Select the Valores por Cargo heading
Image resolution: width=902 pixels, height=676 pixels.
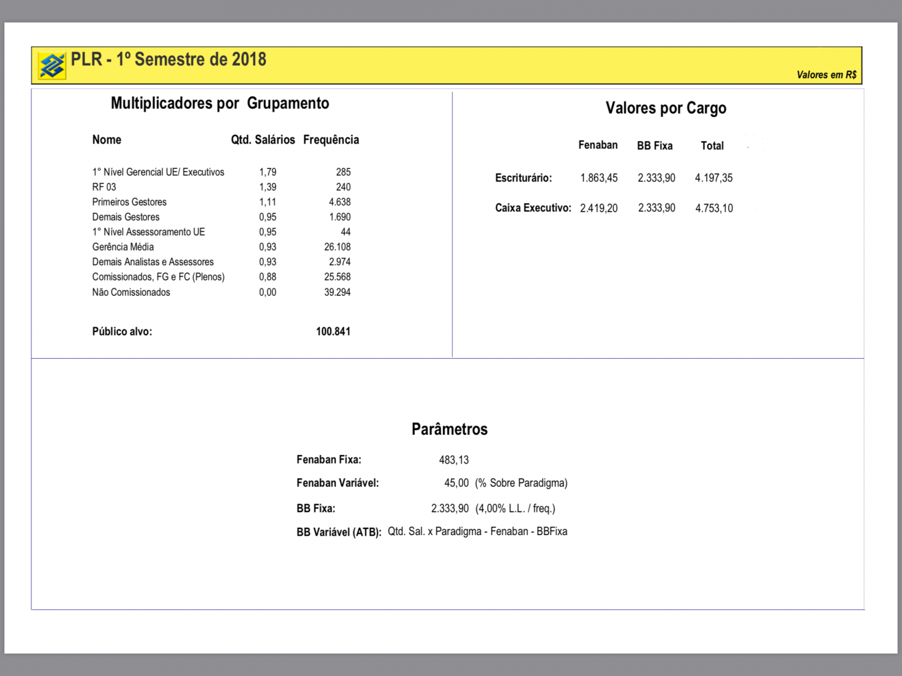pyautogui.click(x=666, y=108)
